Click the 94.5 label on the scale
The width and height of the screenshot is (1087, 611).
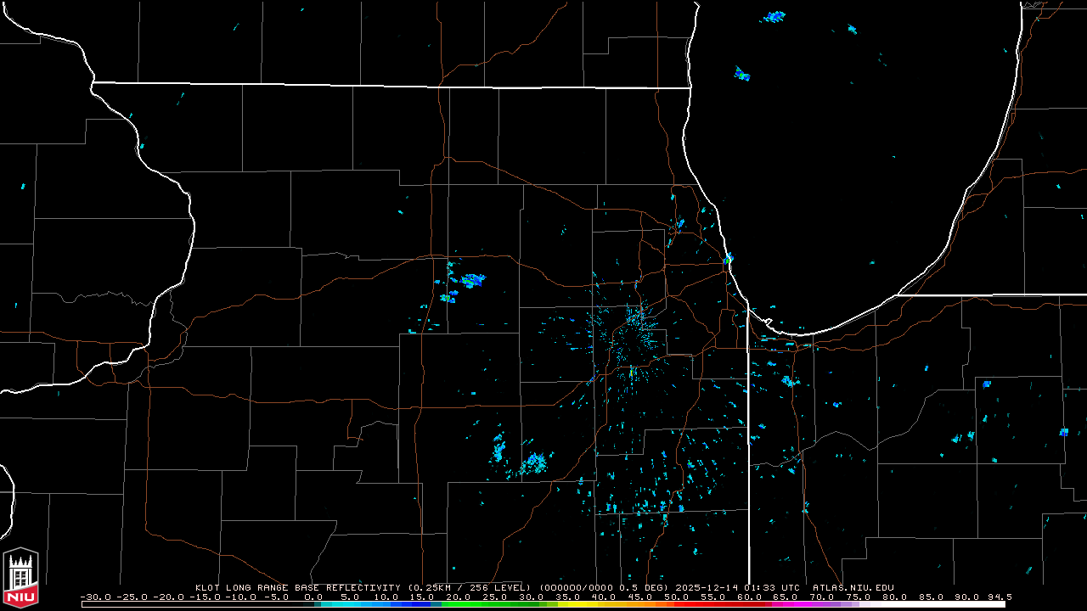pos(998,597)
